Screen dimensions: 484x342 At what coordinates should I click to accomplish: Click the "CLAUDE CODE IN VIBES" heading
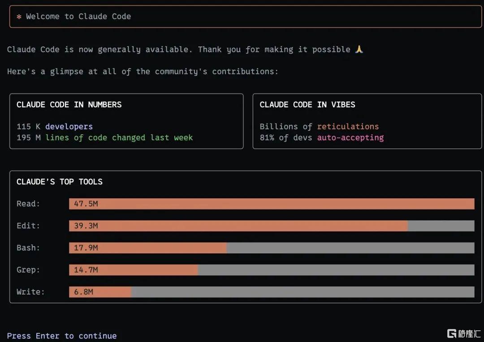307,105
